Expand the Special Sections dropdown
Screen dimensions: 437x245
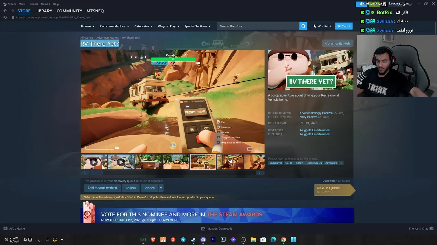[197, 26]
